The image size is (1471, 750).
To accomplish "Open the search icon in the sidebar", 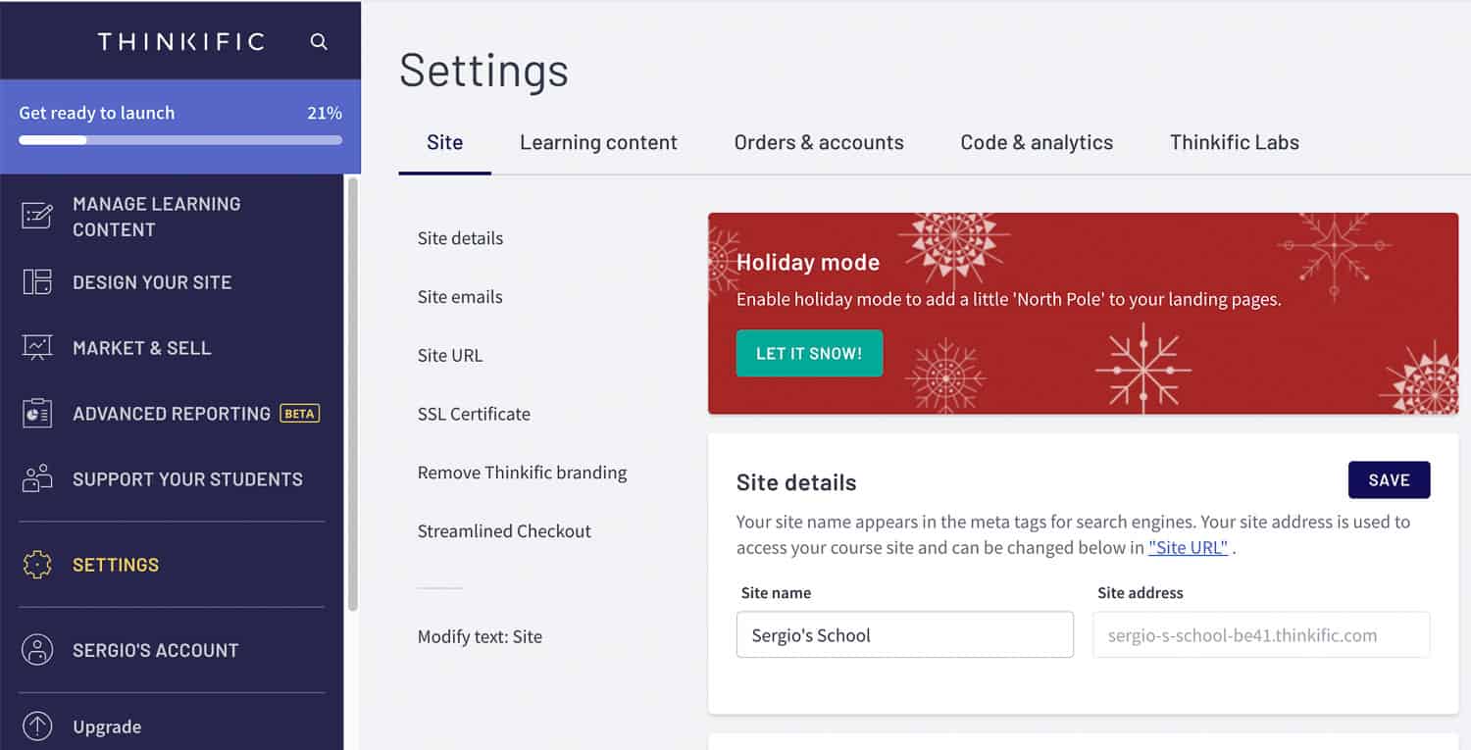I will (x=319, y=41).
